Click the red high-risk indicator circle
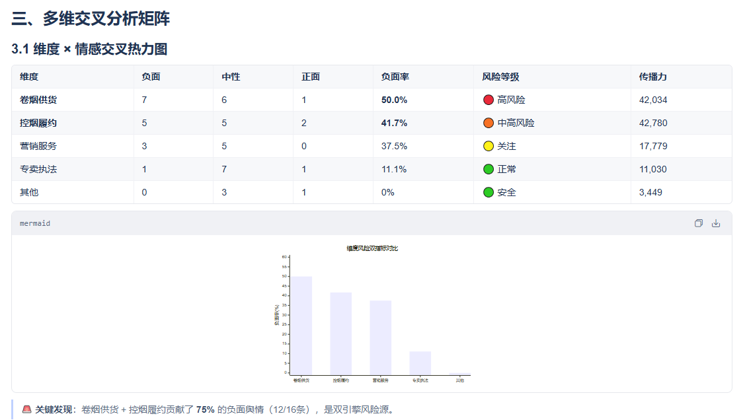Viewport: 745px width, 420px height. [489, 100]
